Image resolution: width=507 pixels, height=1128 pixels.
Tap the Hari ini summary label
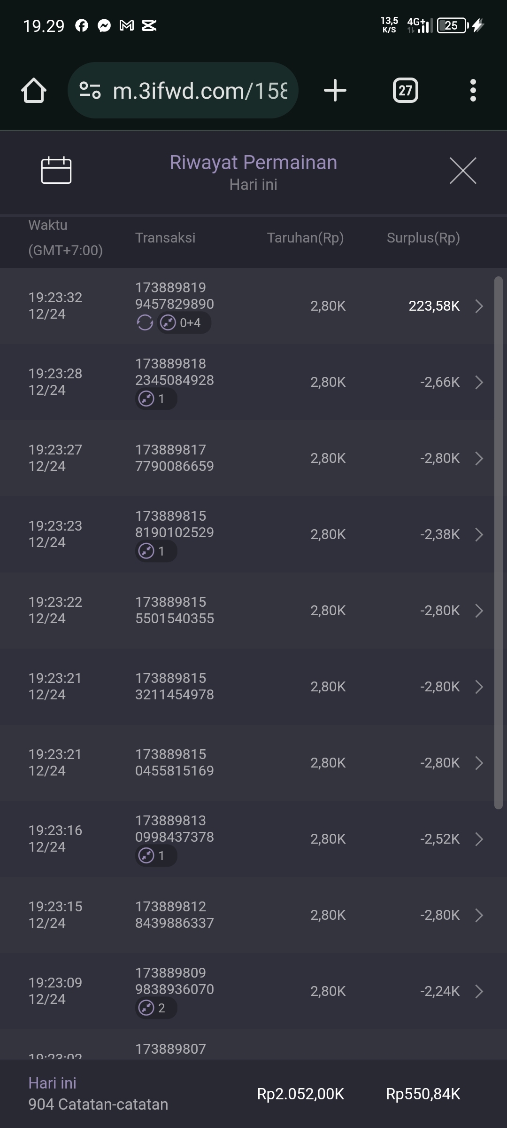coord(52,1083)
